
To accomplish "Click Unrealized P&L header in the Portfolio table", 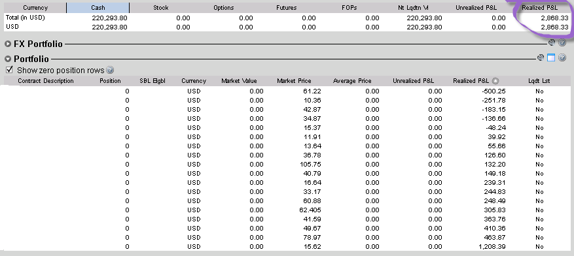I will pos(413,81).
